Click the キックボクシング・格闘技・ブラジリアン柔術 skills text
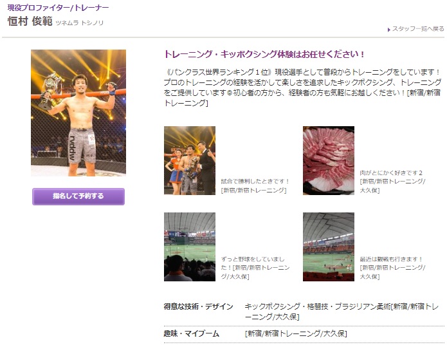Image resolution: width=447 pixels, height=347 pixels. (317, 307)
